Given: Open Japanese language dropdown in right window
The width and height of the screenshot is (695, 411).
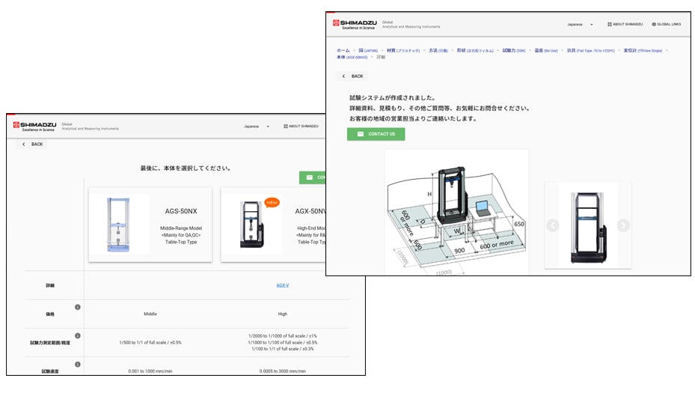Looking at the screenshot, I should point(580,25).
